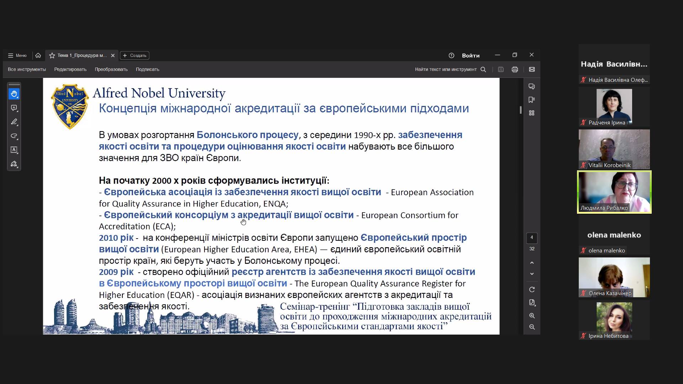Image resolution: width=683 pixels, height=384 pixels.
Task: Select the Add comment tool
Action: click(14, 108)
